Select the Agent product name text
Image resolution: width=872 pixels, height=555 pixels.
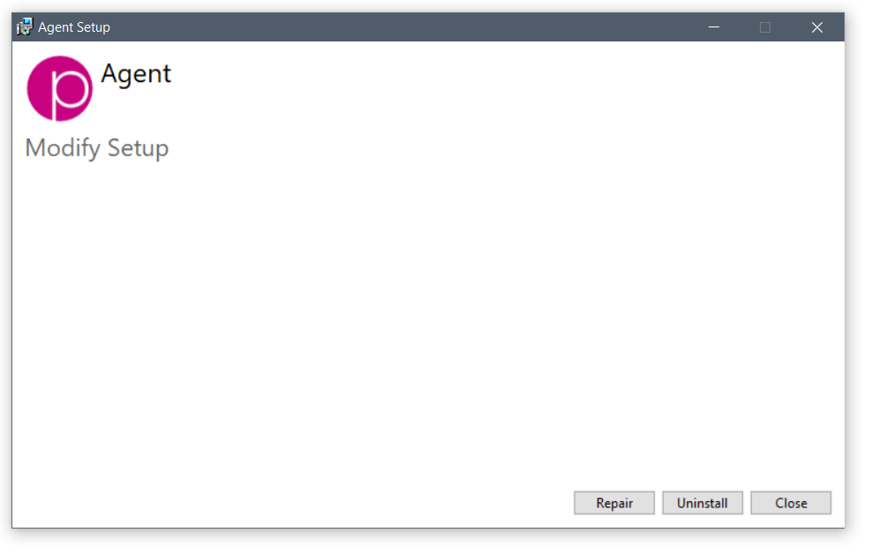[136, 74]
